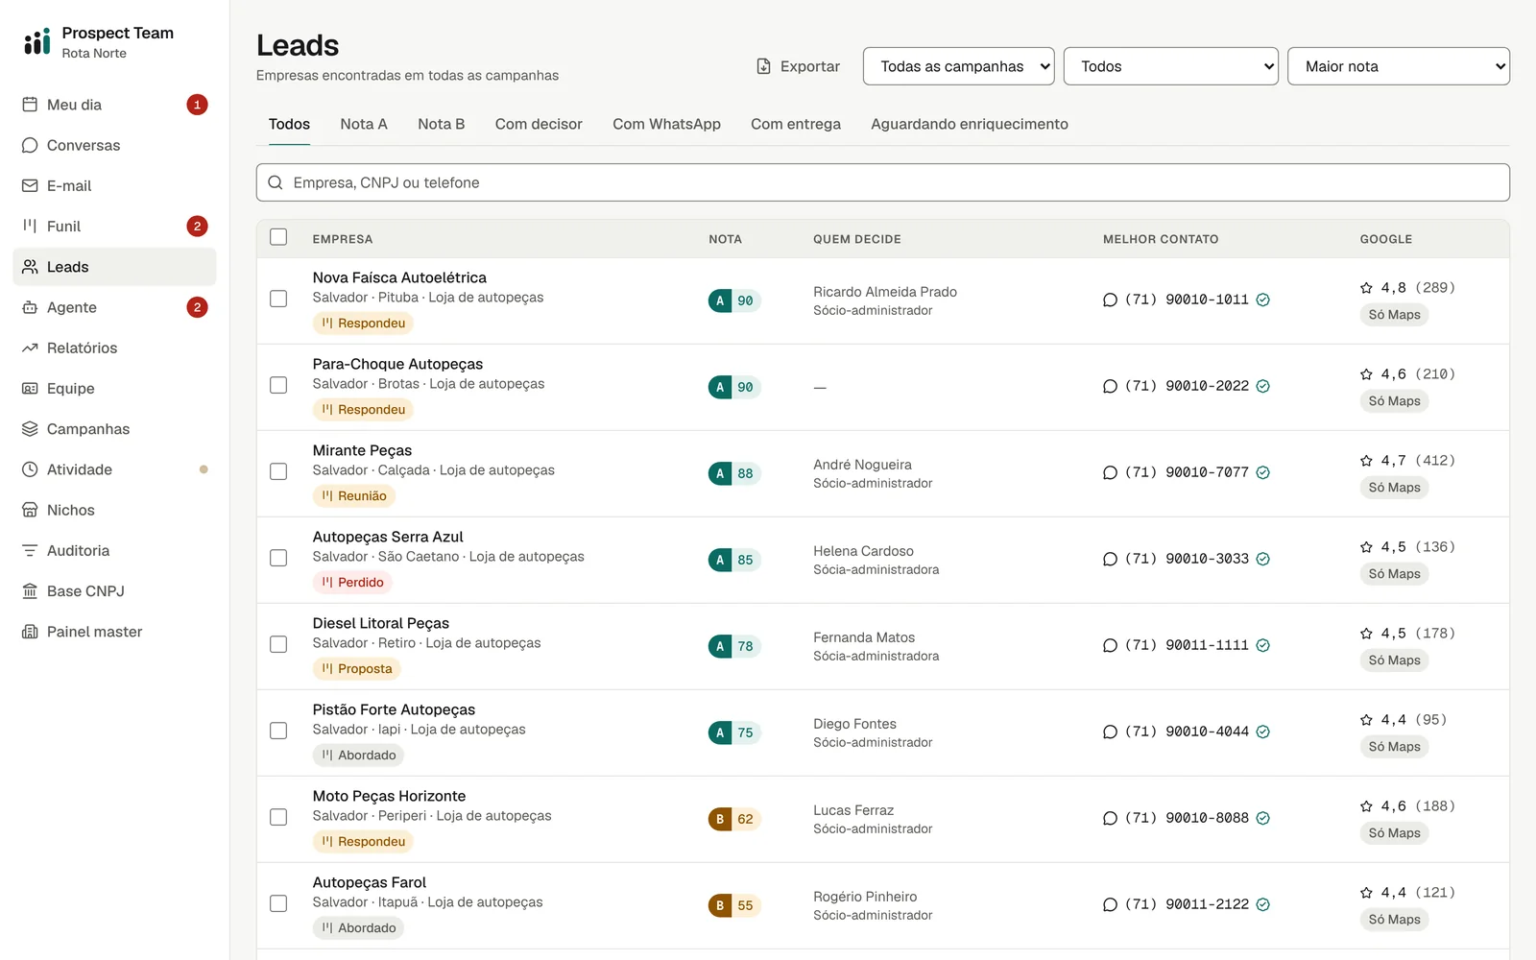Click the Proposta status tag
This screenshot has width=1536, height=960.
click(357, 668)
